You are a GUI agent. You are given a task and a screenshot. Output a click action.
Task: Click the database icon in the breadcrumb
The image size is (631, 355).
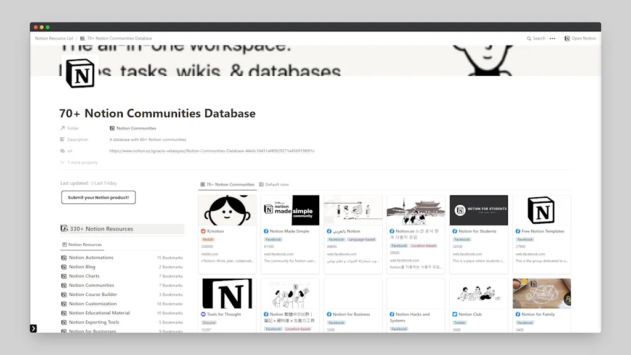click(81, 38)
